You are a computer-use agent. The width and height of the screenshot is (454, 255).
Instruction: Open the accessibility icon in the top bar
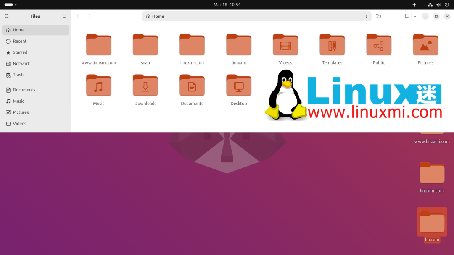[414, 4]
